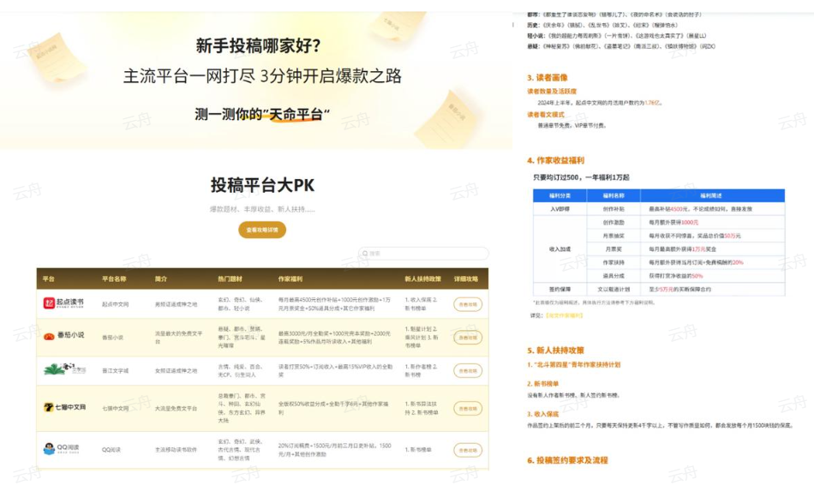Click the 测一测你的"天命平台" banner text
Viewport: 814px width, 485px height.
coord(262,114)
